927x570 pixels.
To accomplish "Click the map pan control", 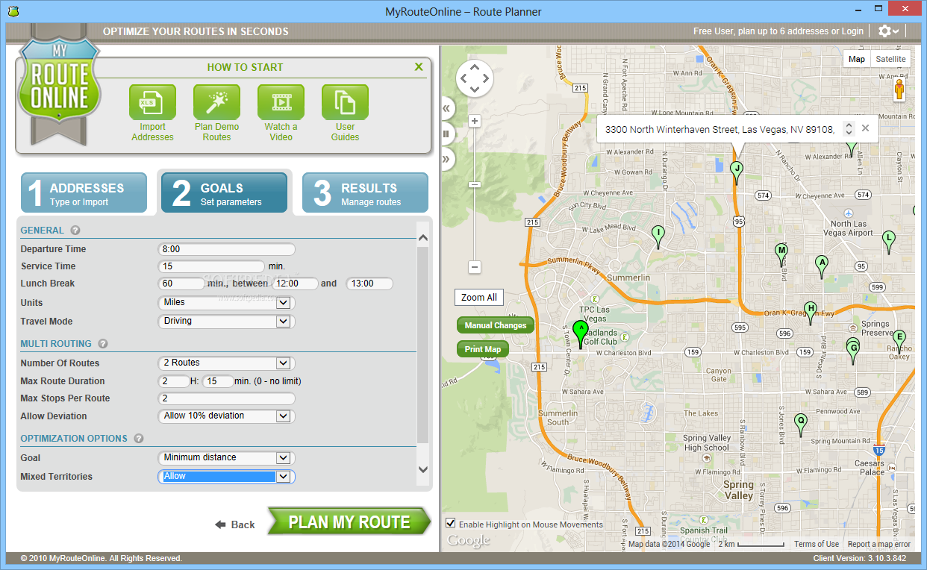I will click(475, 78).
